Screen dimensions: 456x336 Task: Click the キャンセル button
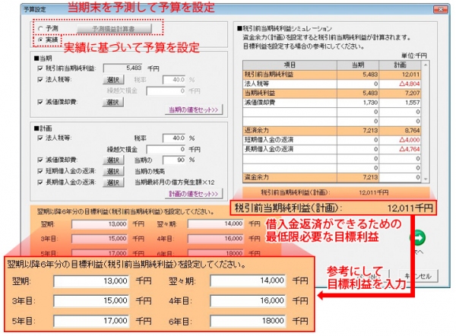point(418,276)
